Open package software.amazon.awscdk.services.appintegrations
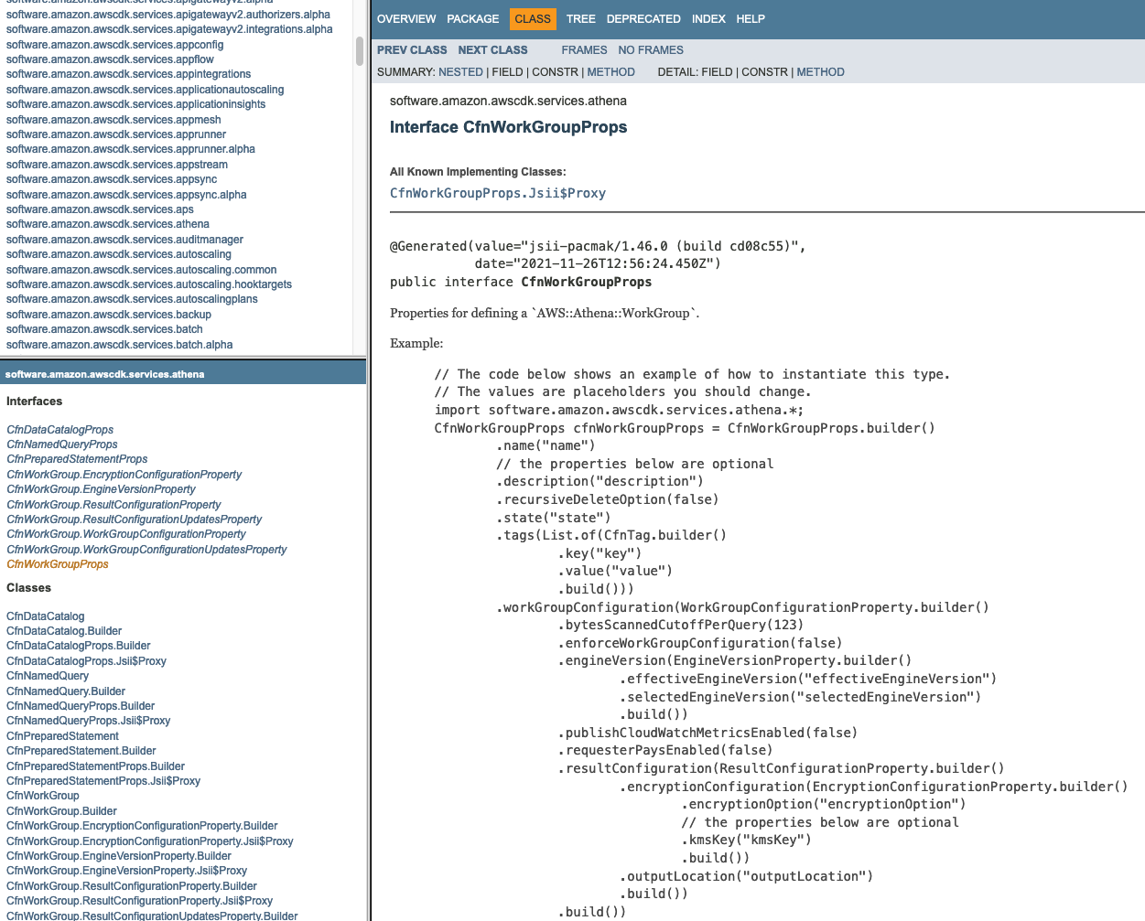Viewport: 1145px width, 921px height. coord(128,74)
